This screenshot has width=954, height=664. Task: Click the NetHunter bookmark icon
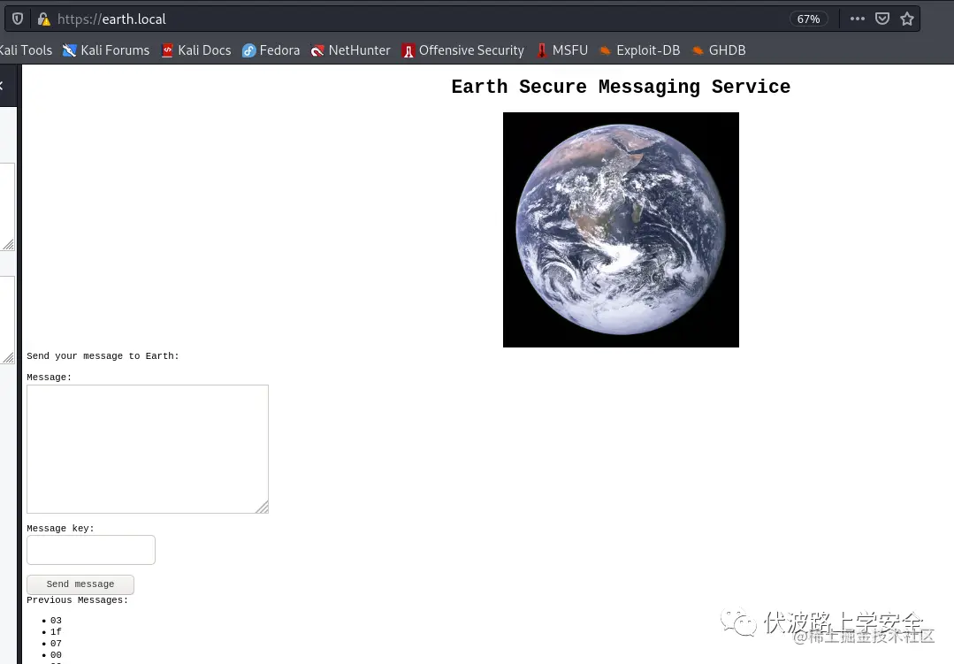click(317, 50)
